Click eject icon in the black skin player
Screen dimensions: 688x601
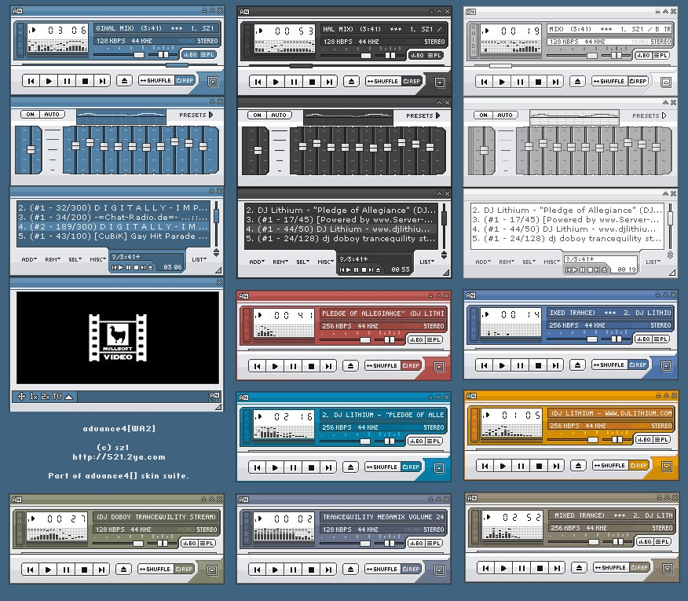click(351, 82)
